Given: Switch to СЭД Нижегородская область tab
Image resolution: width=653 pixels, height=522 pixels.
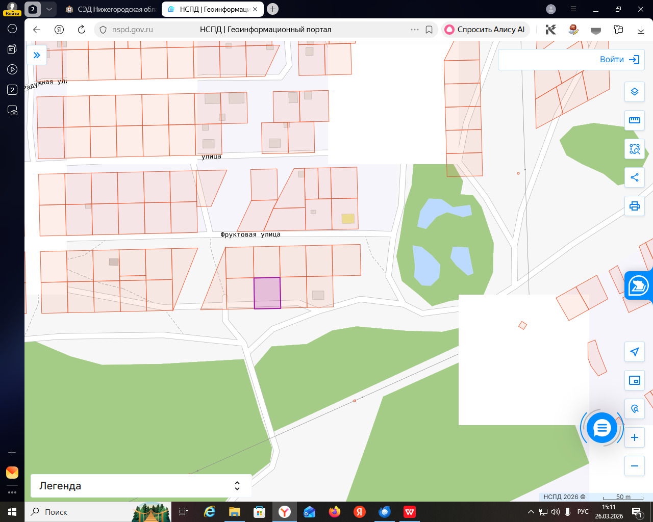Looking at the screenshot, I should 112,9.
